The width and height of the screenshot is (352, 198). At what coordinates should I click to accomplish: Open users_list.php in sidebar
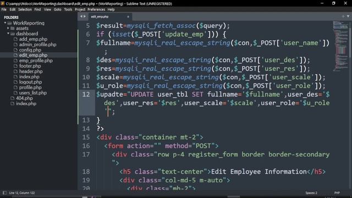[x=33, y=93]
